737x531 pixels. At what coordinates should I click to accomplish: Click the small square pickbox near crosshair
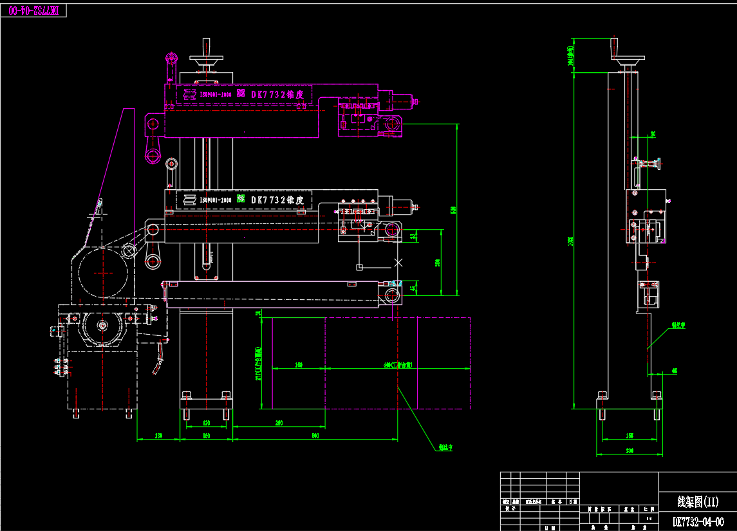[359, 266]
